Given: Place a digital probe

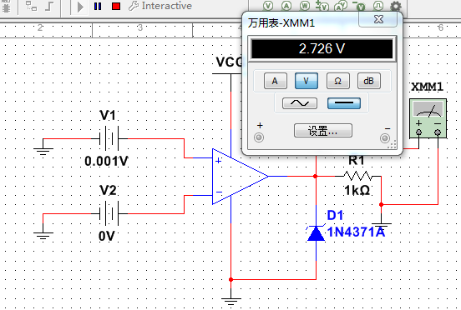Looking at the screenshot, I should coord(378,6).
